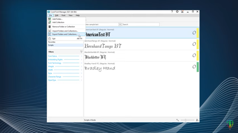
Task: Click the Add Collection icon
Action: (x=49, y=22)
